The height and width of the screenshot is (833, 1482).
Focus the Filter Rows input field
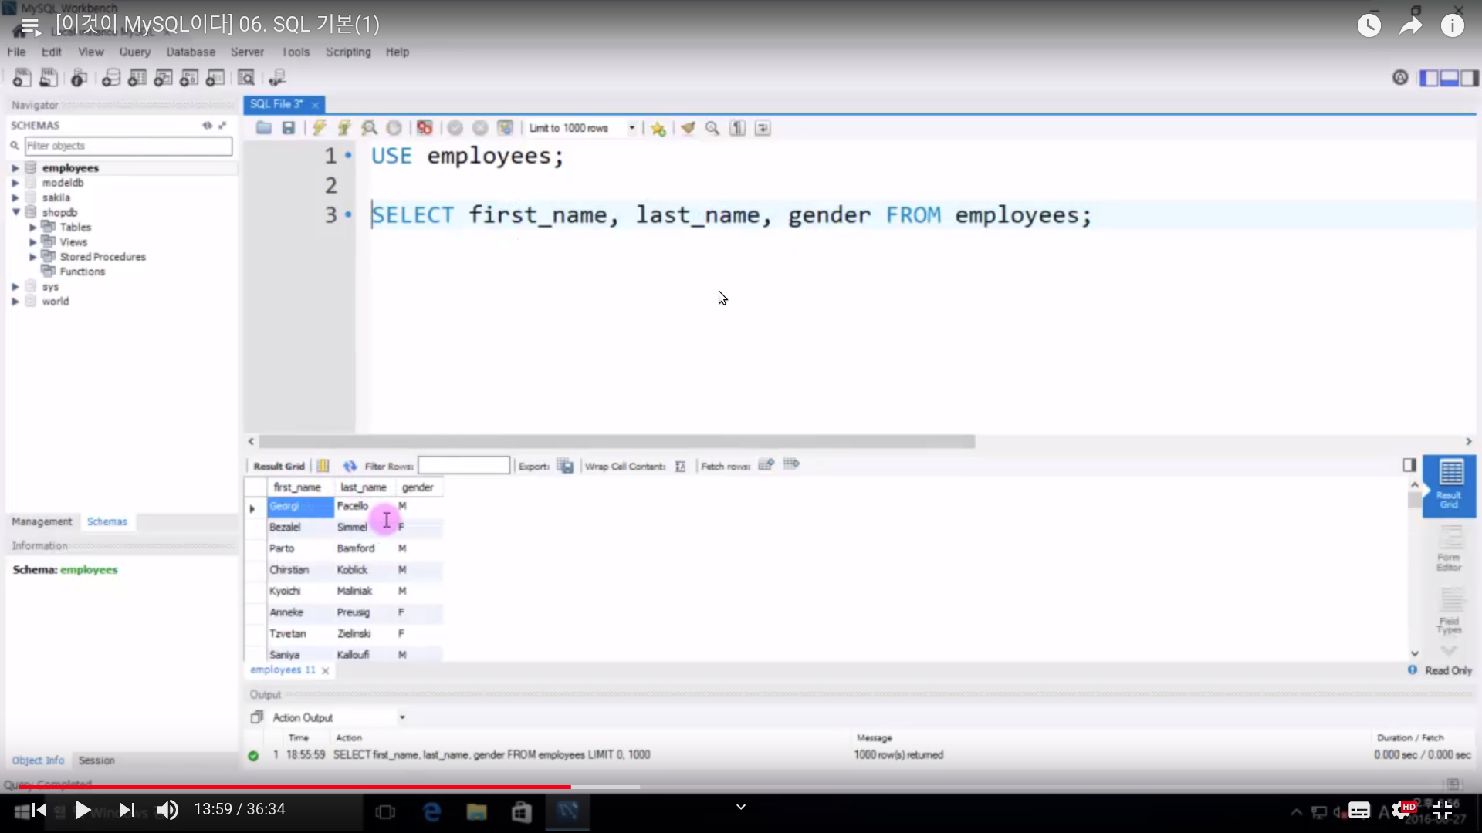(464, 466)
